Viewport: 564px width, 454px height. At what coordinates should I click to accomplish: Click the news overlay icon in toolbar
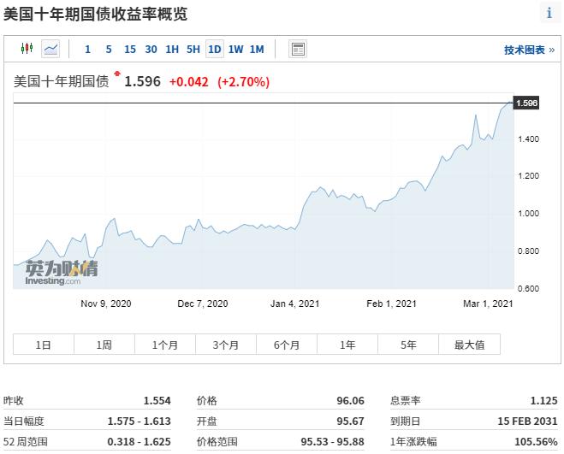click(x=298, y=49)
